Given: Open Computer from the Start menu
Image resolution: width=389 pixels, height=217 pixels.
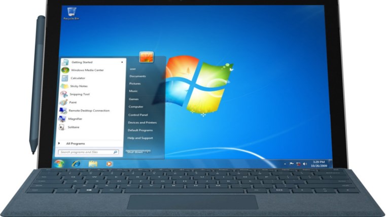Looking at the screenshot, I should pos(136,106).
